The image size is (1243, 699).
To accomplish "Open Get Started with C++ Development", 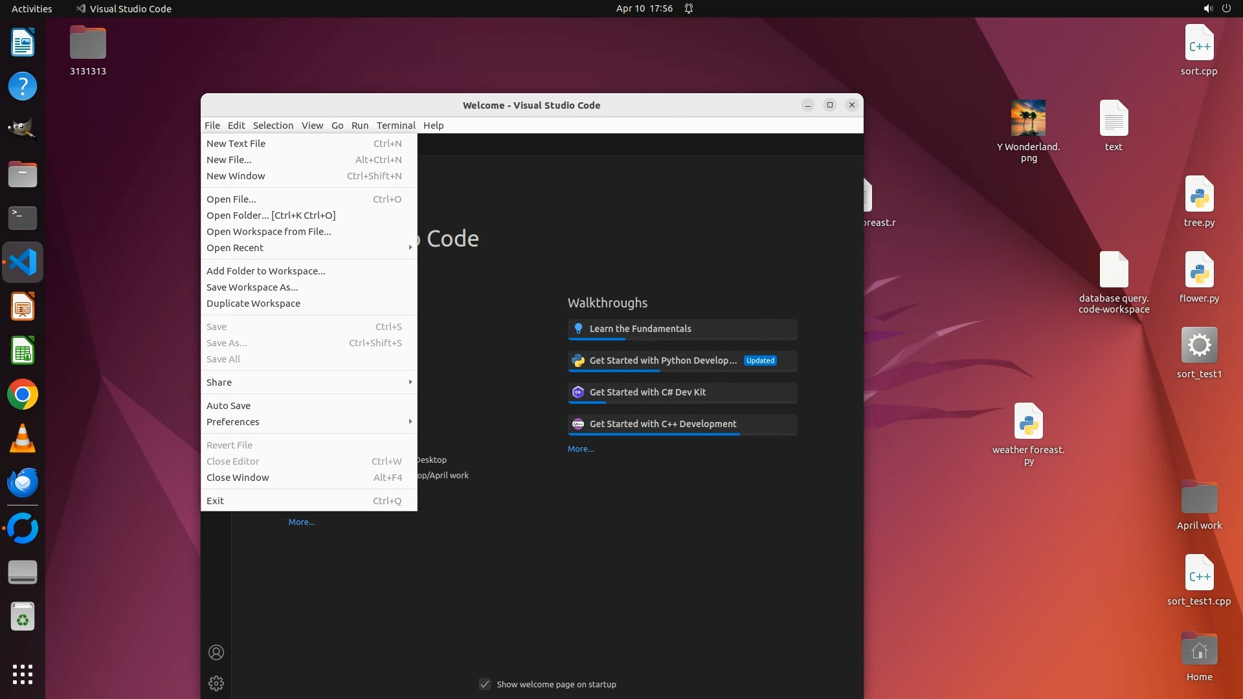I will 662,424.
